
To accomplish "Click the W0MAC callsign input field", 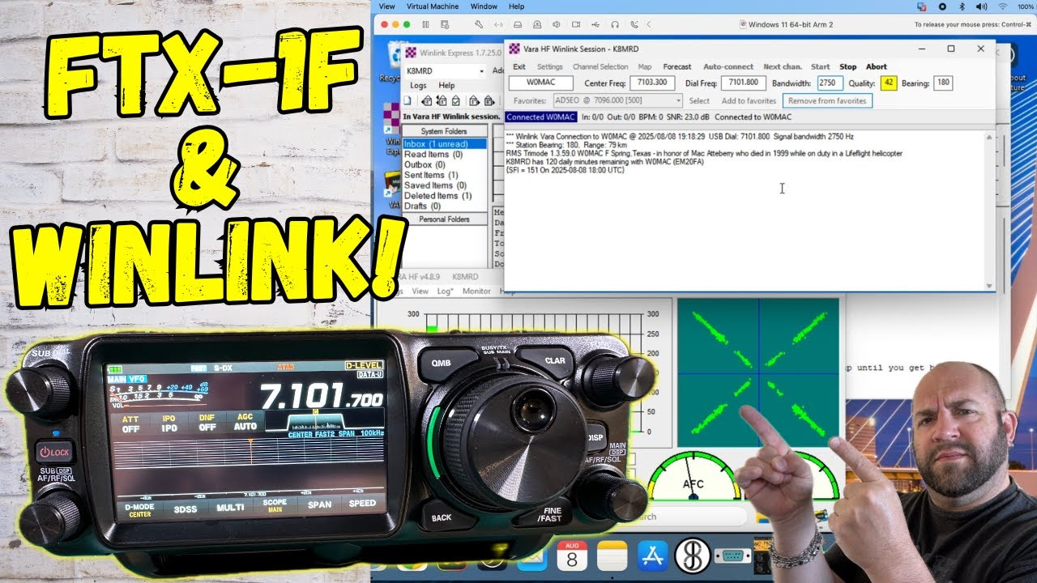I will pyautogui.click(x=541, y=83).
